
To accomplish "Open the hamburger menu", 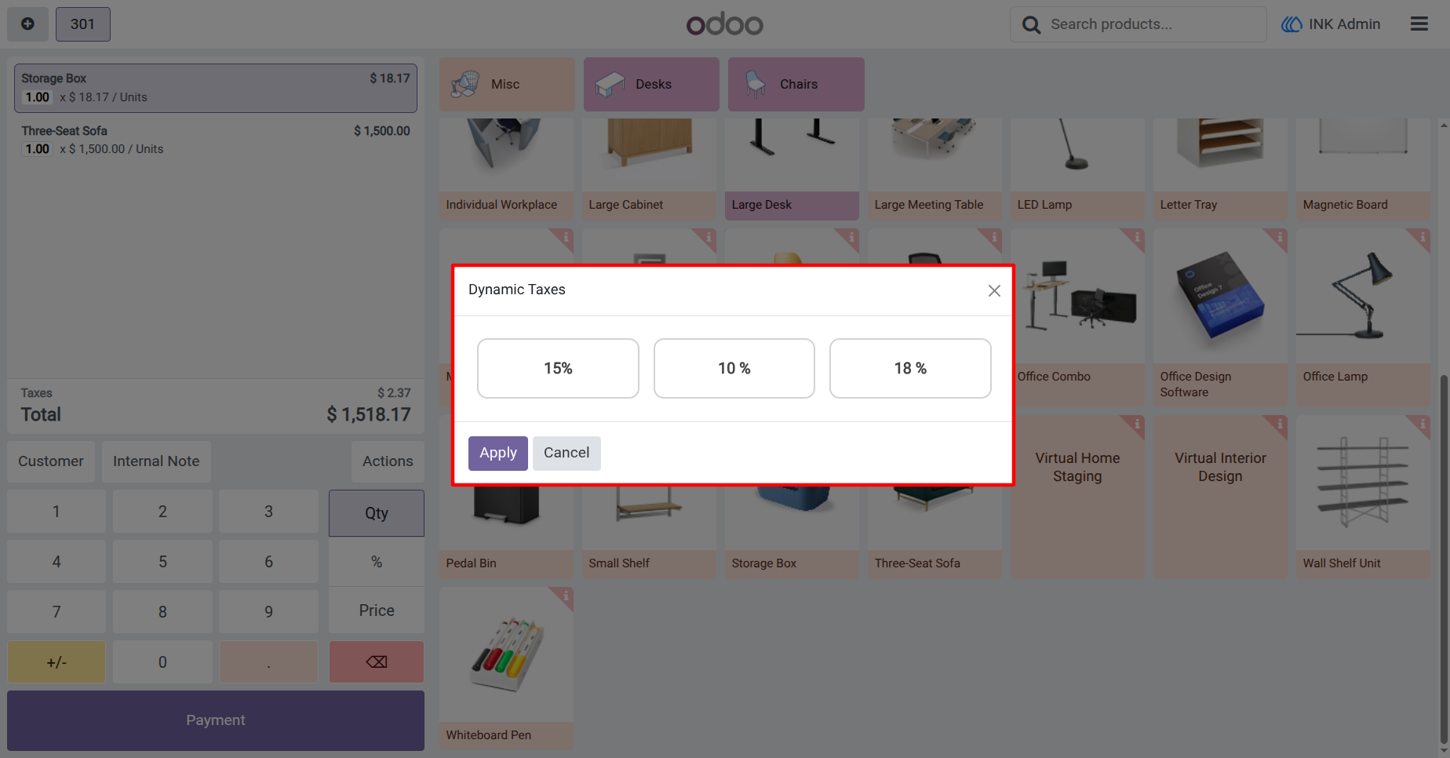I will [1419, 24].
